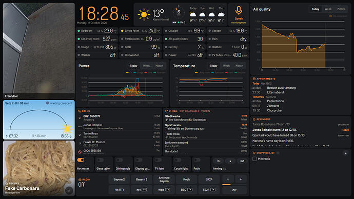The height and width of the screenshot is (199, 354).
Task: Check the Milchreis shopping item
Action: coord(254,159)
